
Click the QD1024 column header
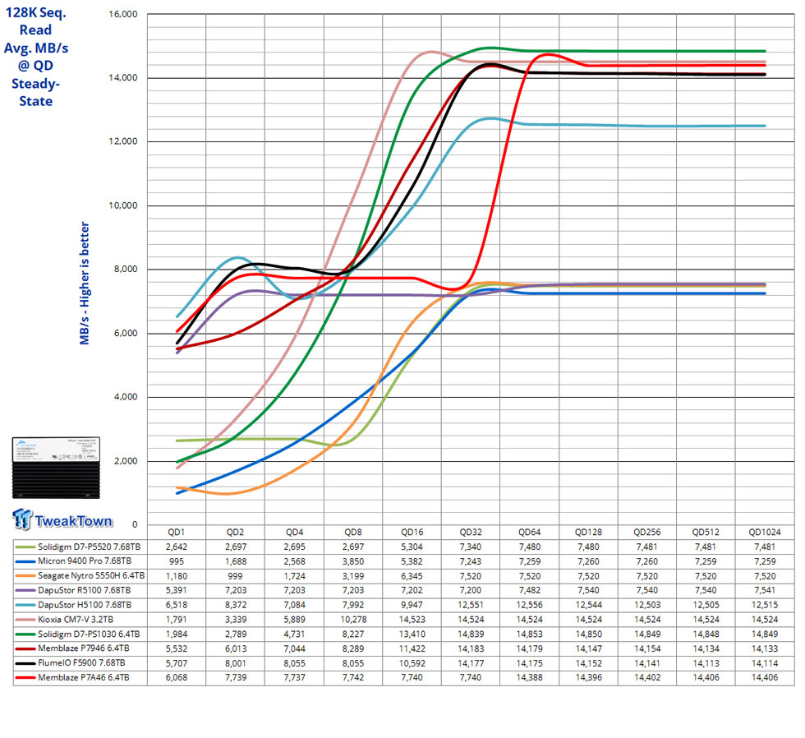[x=765, y=532]
